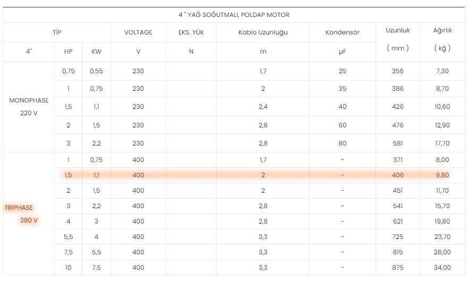
Task: Click the 34,00 kg weight cell
Action: point(442,268)
